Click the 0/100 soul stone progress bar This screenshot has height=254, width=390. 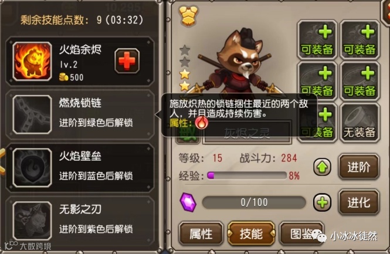point(254,202)
